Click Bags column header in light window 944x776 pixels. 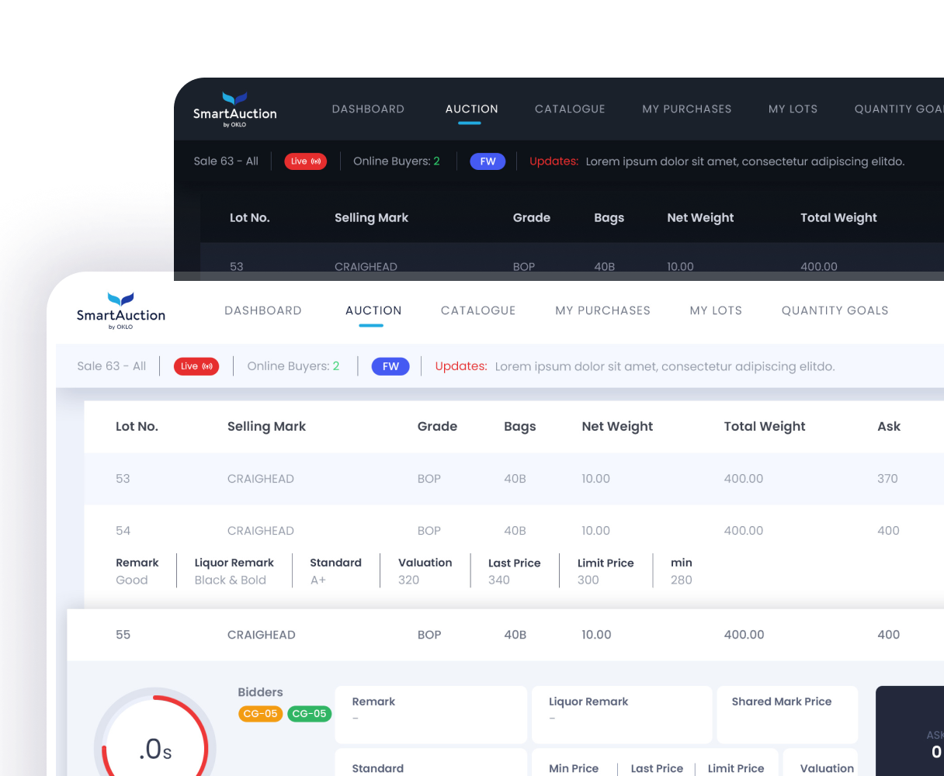pos(520,427)
